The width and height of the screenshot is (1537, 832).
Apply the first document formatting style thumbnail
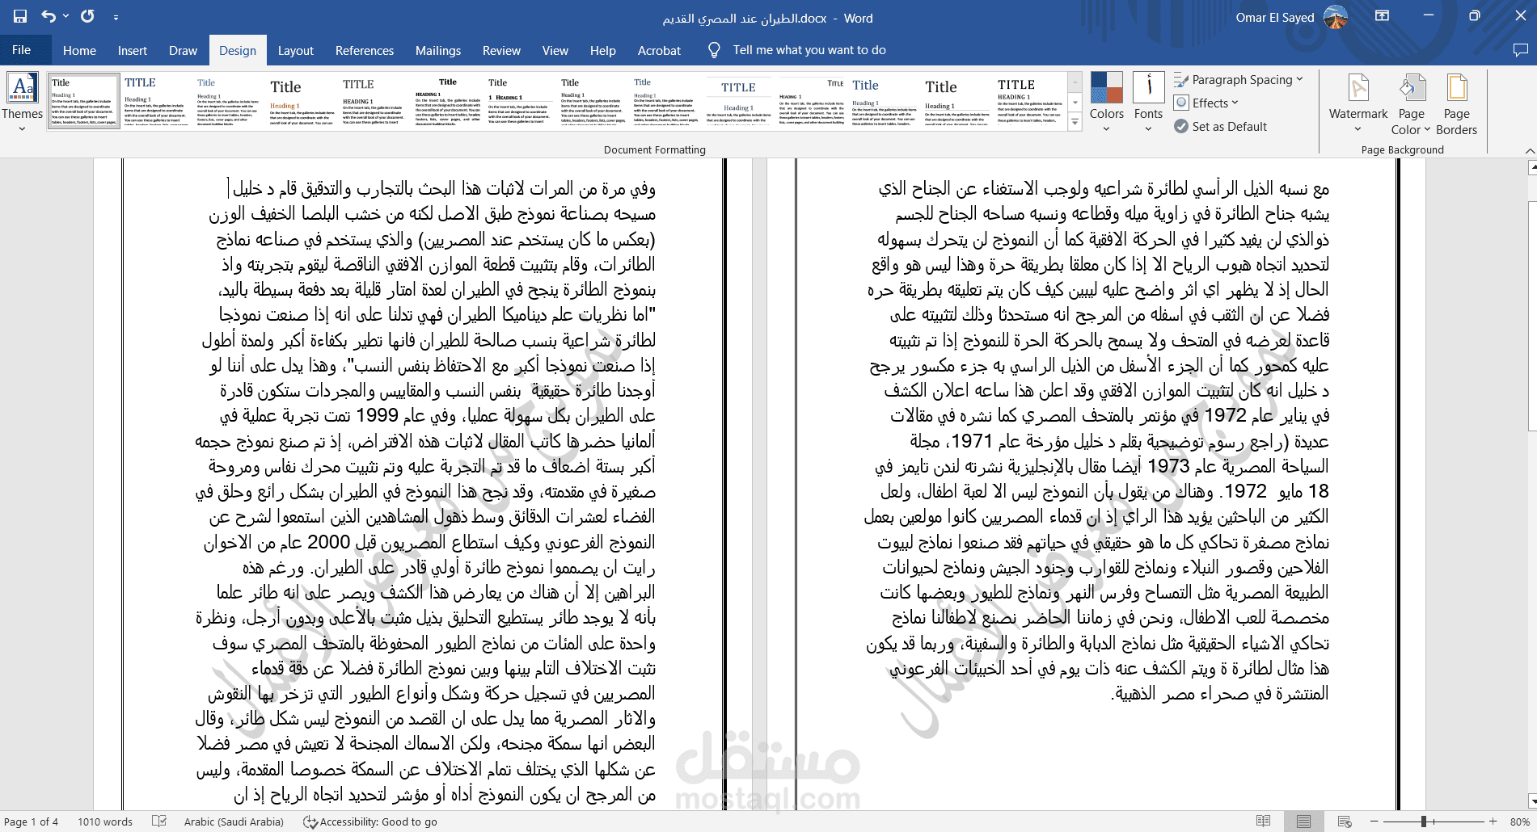(83, 101)
